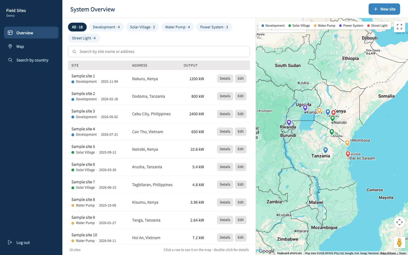Select the Tagbilaran, Philippines address cell
Image resolution: width=408 pixels, height=255 pixels.
(152, 185)
